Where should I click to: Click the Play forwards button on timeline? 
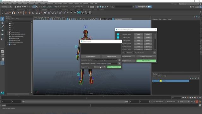(x=193, y=98)
